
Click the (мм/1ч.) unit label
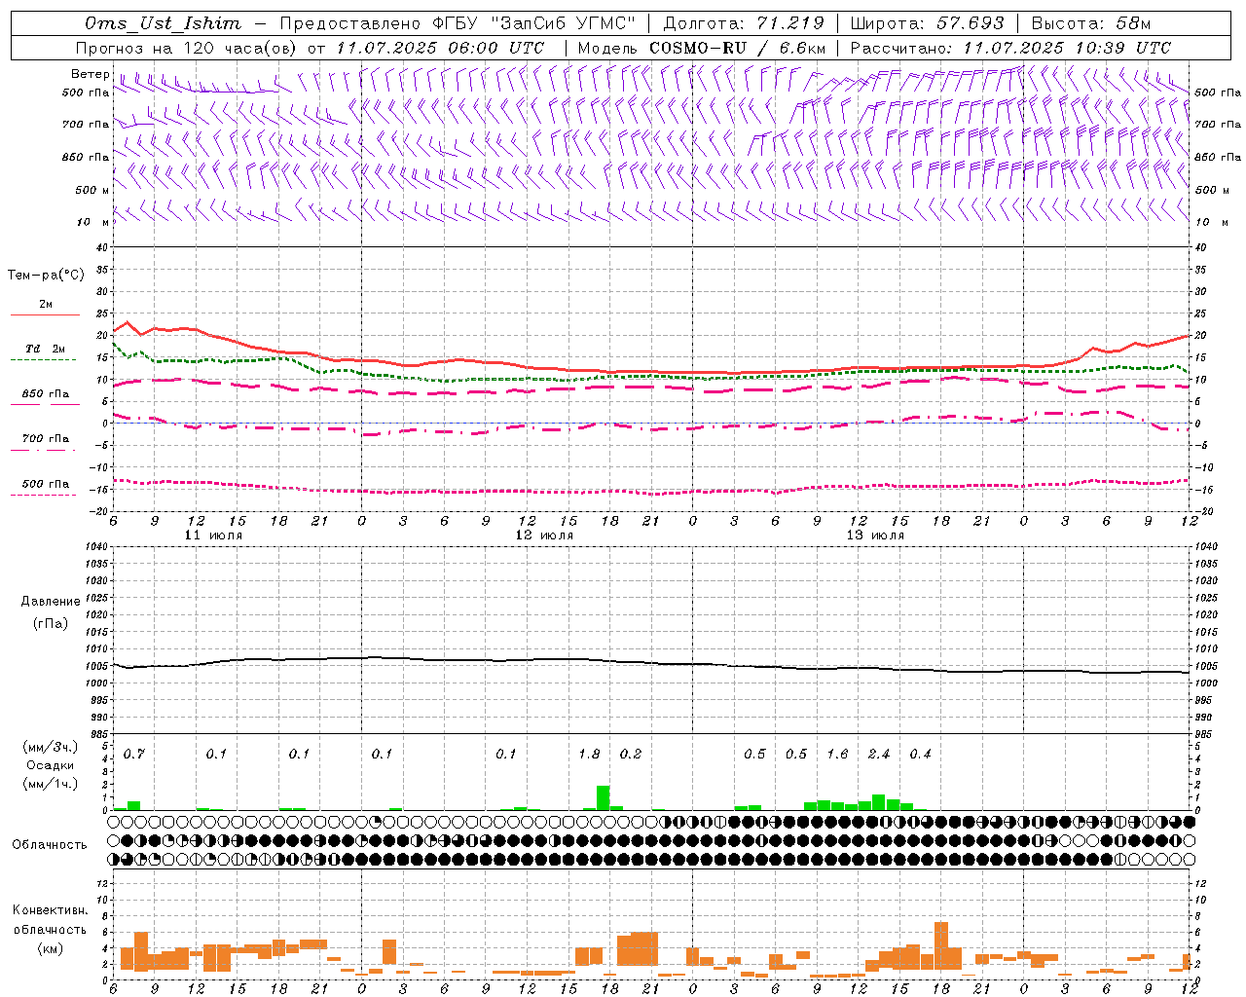pos(51,784)
